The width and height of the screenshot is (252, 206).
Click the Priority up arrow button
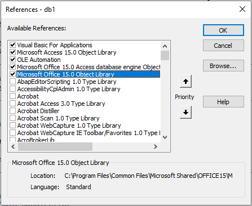(x=185, y=82)
